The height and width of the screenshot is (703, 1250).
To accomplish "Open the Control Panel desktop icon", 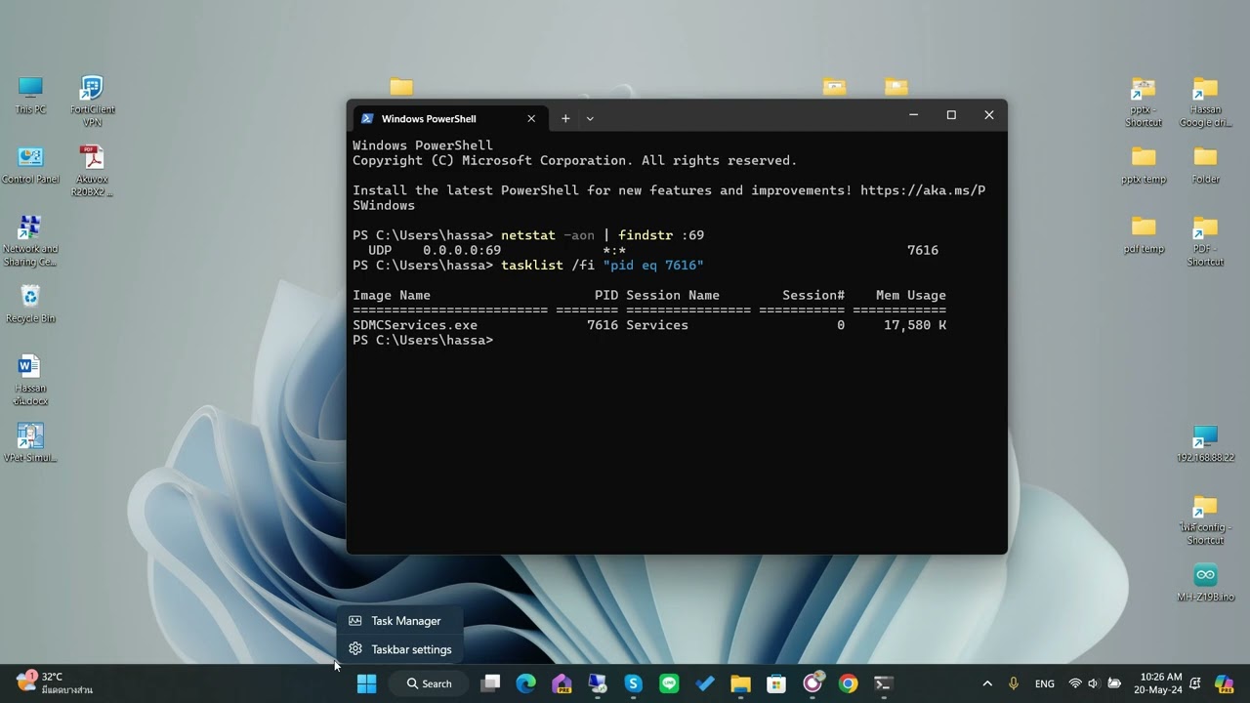I will (x=30, y=165).
